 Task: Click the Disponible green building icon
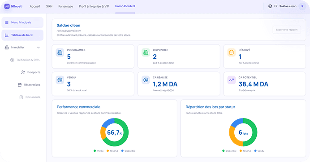[146, 53]
